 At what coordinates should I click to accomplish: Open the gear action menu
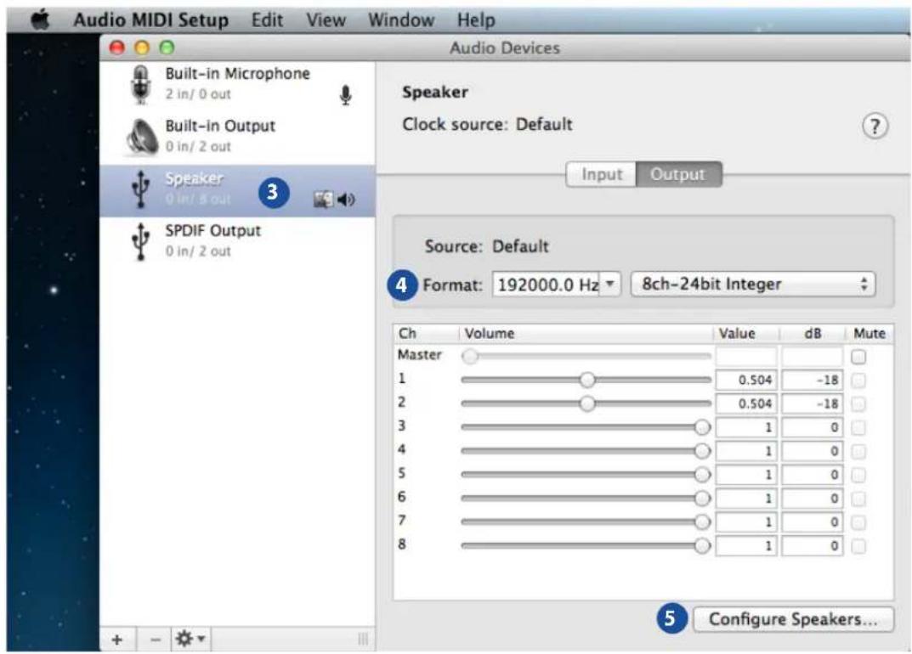[x=190, y=639]
